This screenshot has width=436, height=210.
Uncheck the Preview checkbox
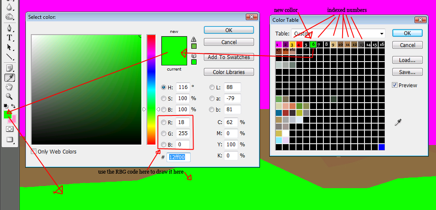tap(394, 85)
